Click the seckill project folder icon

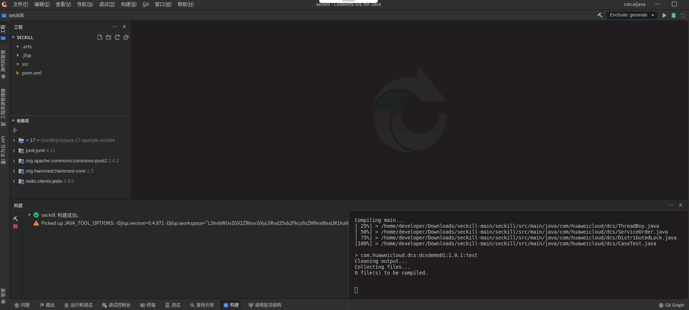tap(4, 15)
